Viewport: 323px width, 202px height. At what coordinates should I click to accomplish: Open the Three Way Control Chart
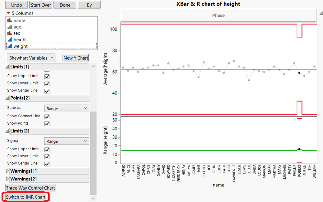[x=30, y=187]
